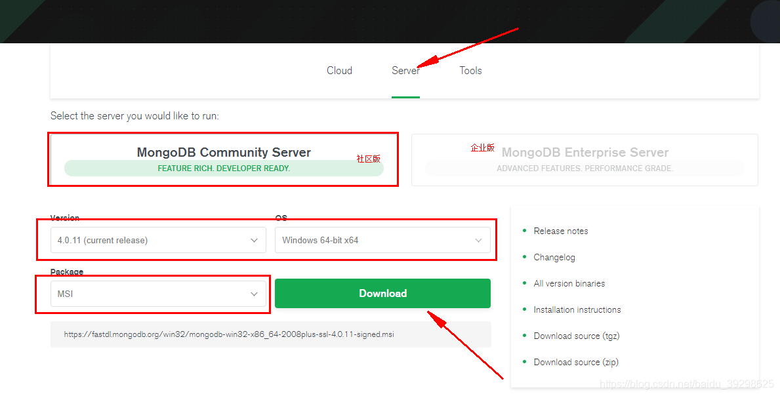Switch to the Cloud tab
This screenshot has height=396, width=780.
[339, 71]
